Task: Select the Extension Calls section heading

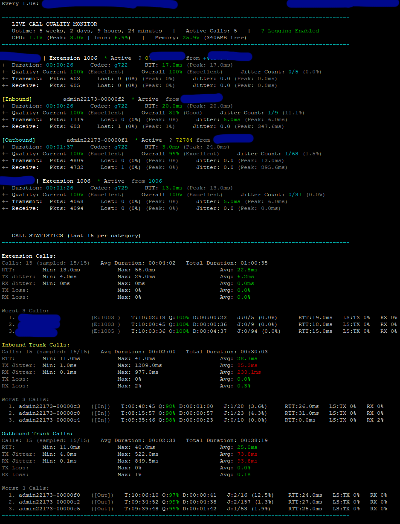Action: point(29,256)
